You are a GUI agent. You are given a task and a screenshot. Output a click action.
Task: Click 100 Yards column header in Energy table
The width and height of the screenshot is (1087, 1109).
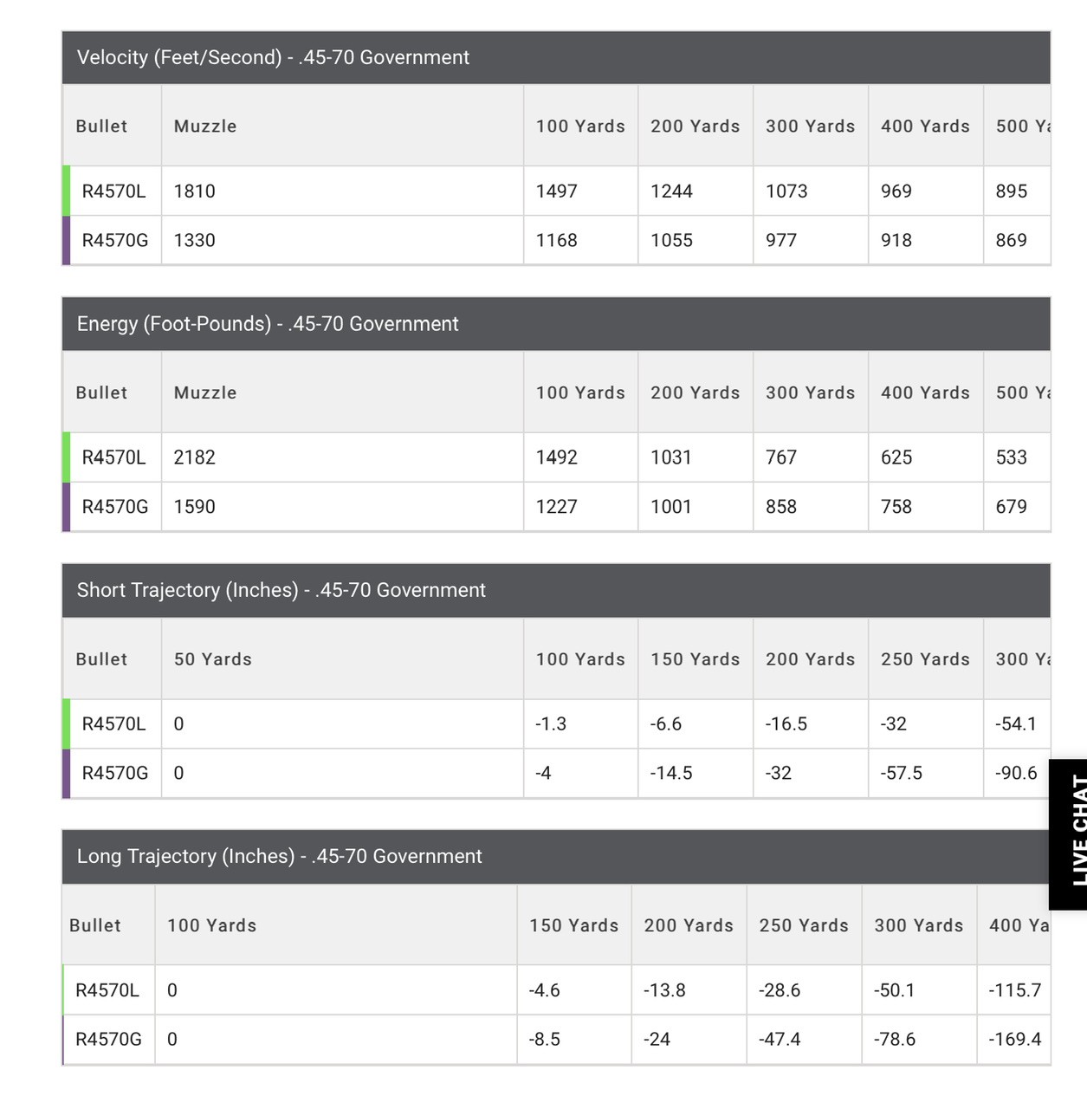point(580,392)
